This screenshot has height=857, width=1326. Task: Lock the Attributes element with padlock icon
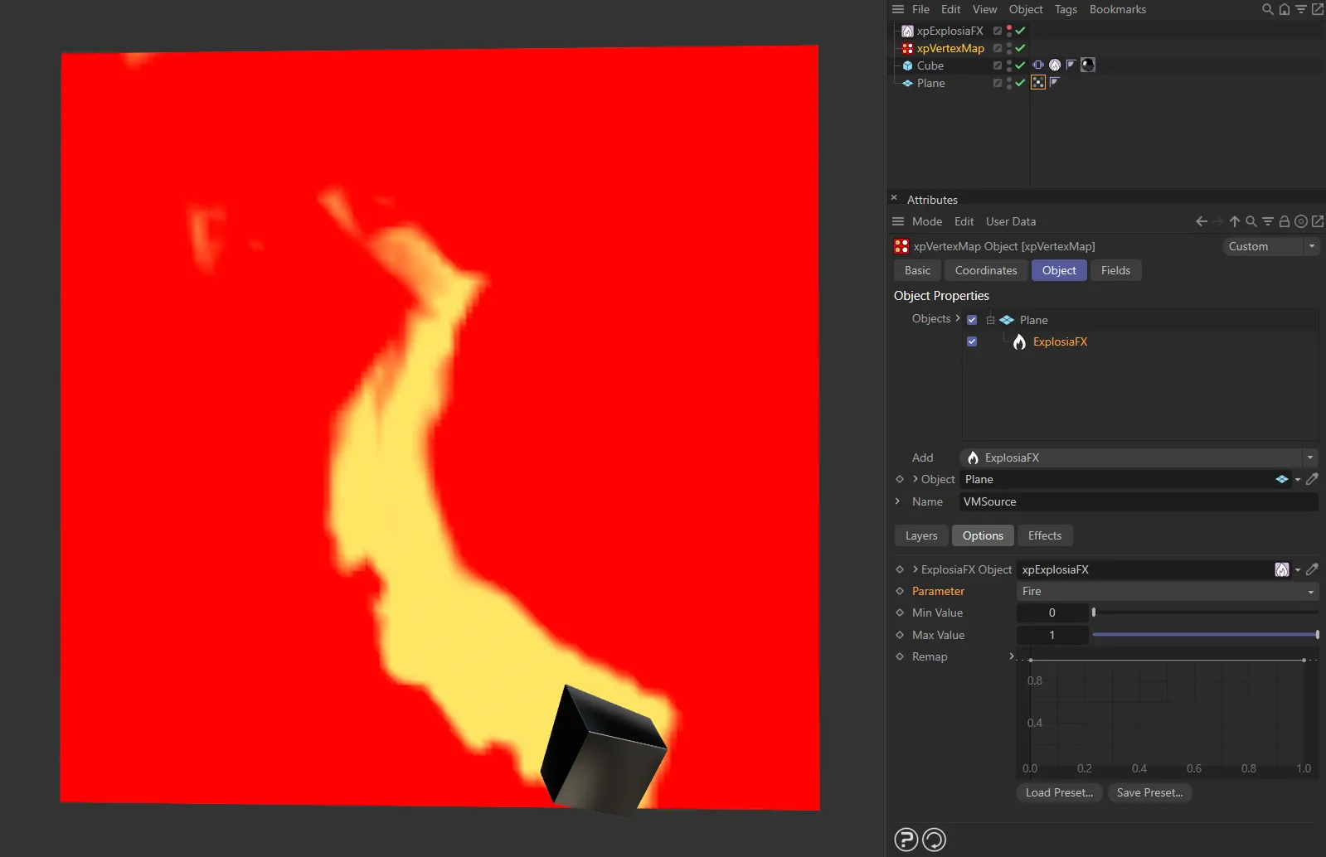click(1284, 221)
